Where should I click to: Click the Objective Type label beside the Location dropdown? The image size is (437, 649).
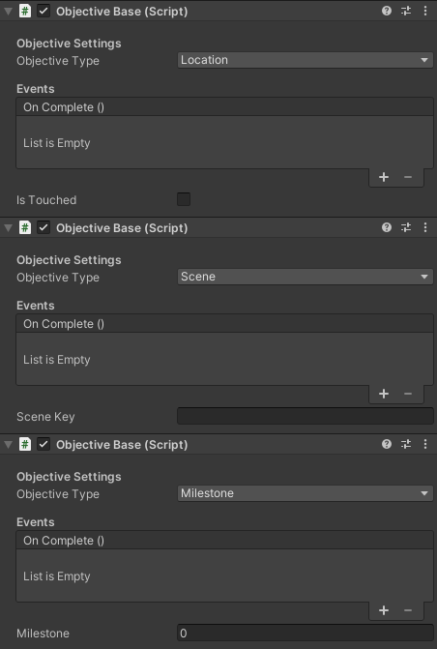click(58, 61)
